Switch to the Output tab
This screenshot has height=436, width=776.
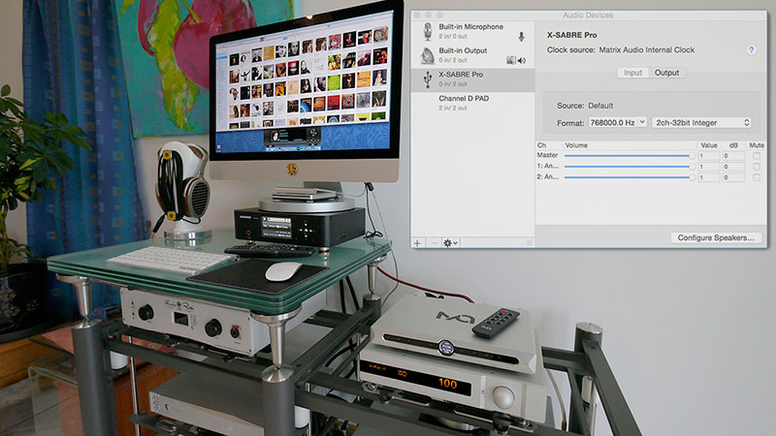click(x=666, y=73)
